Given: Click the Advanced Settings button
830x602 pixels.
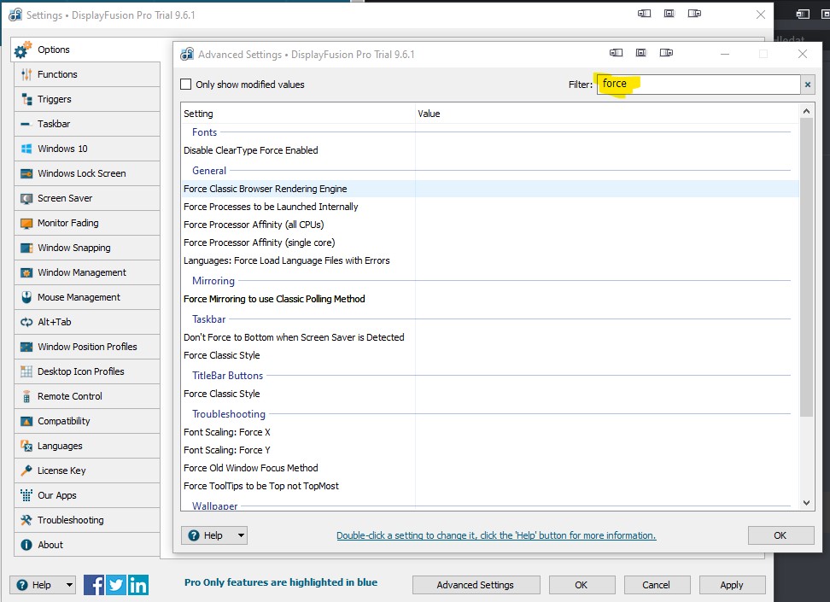Looking at the screenshot, I should (476, 585).
